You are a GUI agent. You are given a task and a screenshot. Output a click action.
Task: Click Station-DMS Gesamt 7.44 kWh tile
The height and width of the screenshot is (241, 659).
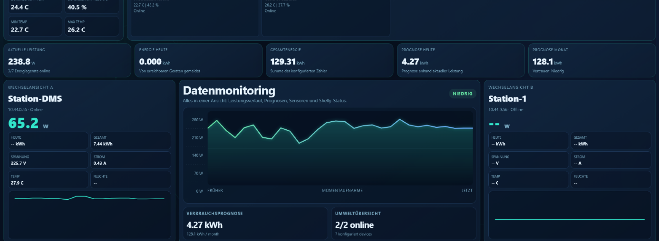tap(131, 141)
